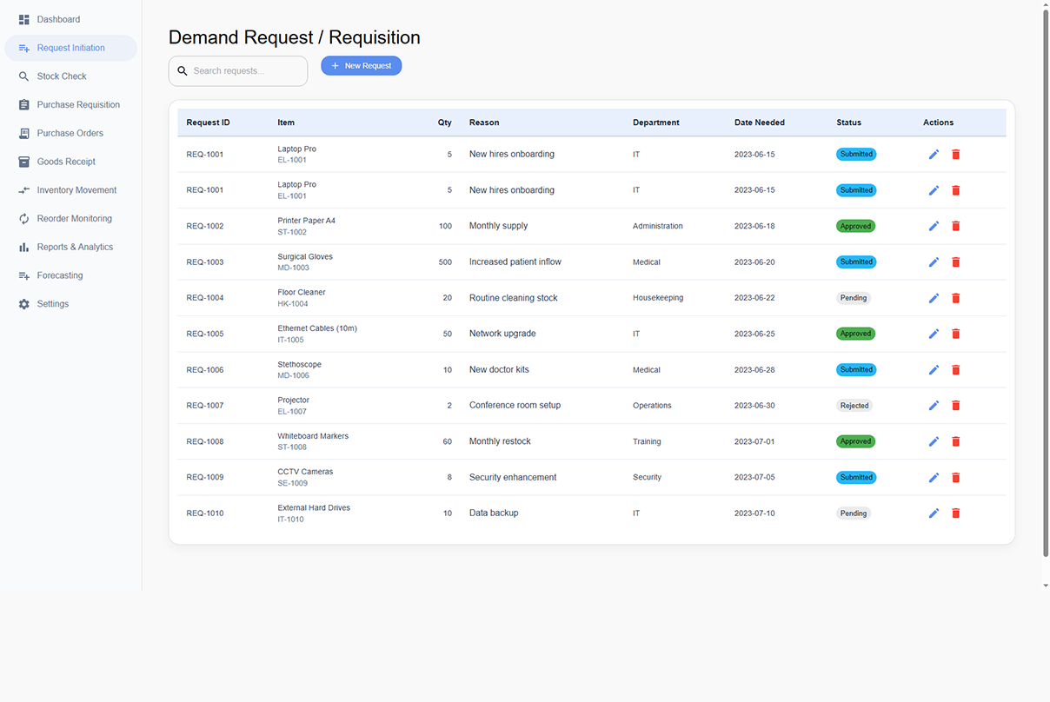Open edit for Ethernet Cables request
This screenshot has width=1050, height=702.
pos(934,334)
